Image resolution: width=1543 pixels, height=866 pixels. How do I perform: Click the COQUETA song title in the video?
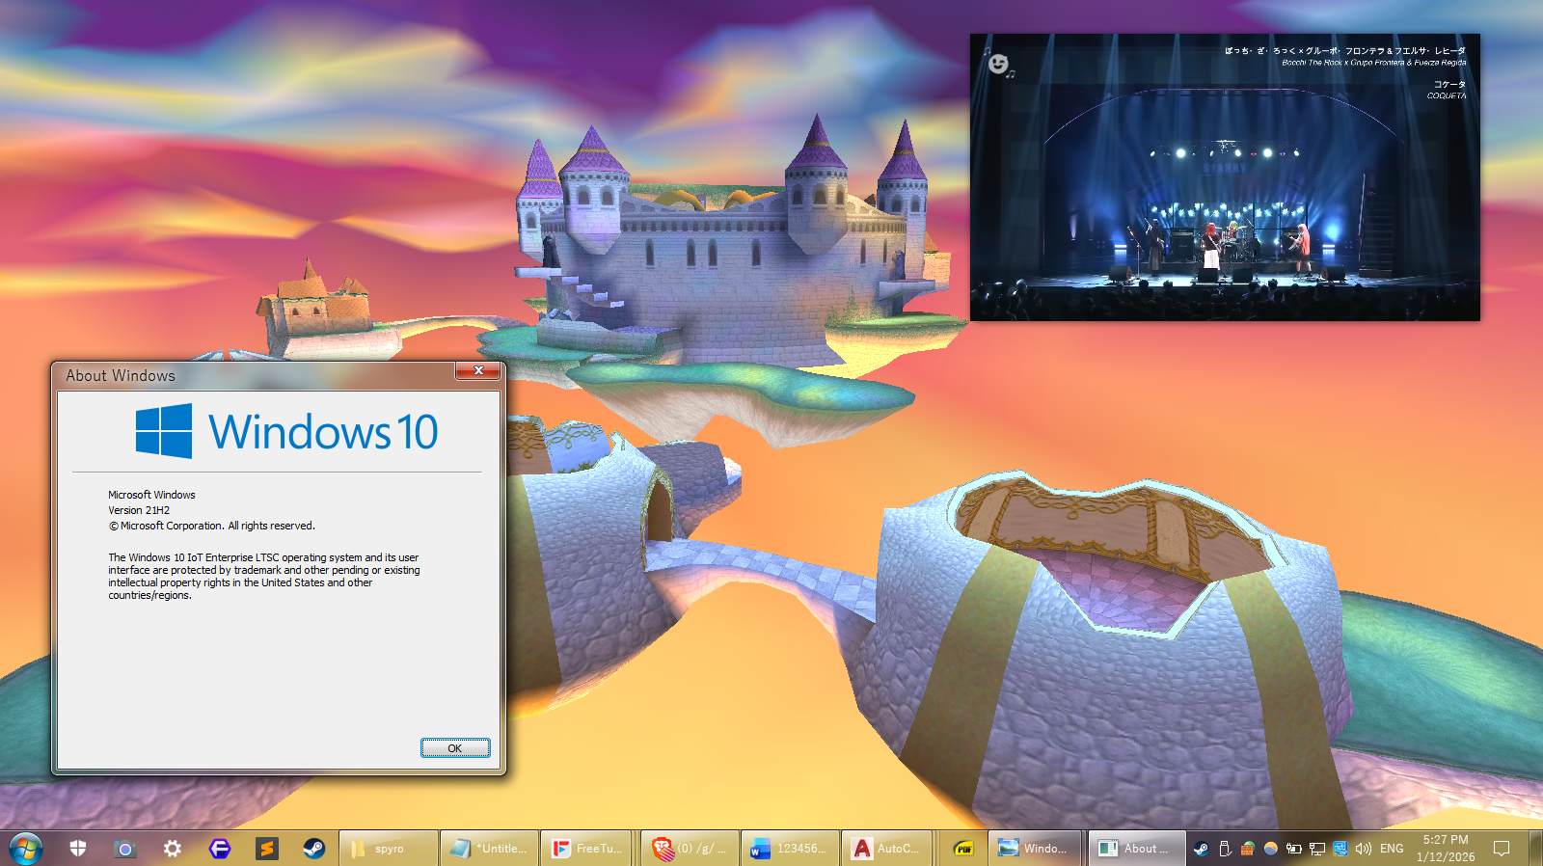pyautogui.click(x=1447, y=95)
